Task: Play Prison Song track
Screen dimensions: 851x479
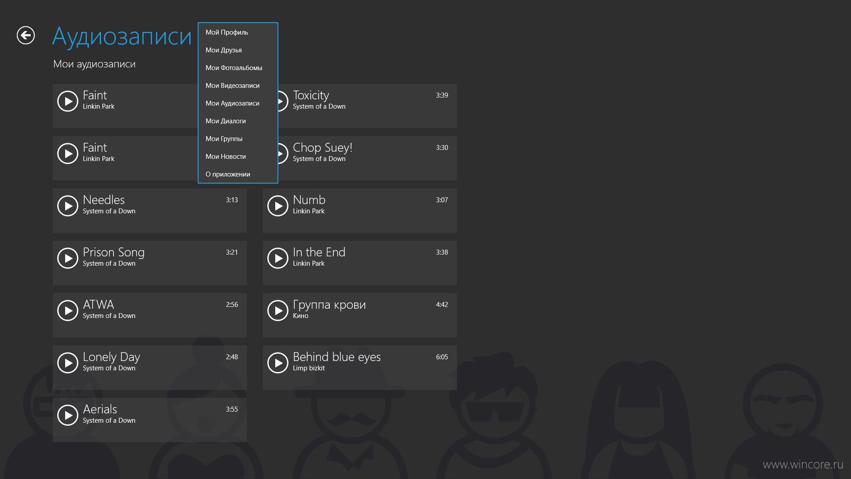Action: [x=68, y=258]
